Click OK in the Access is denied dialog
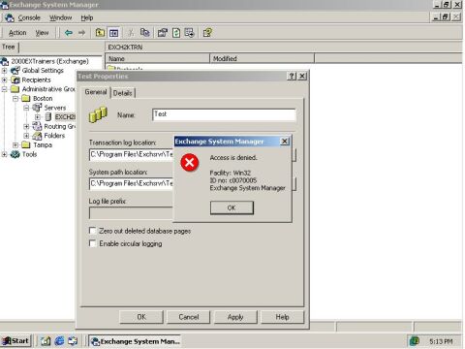 pyautogui.click(x=232, y=207)
